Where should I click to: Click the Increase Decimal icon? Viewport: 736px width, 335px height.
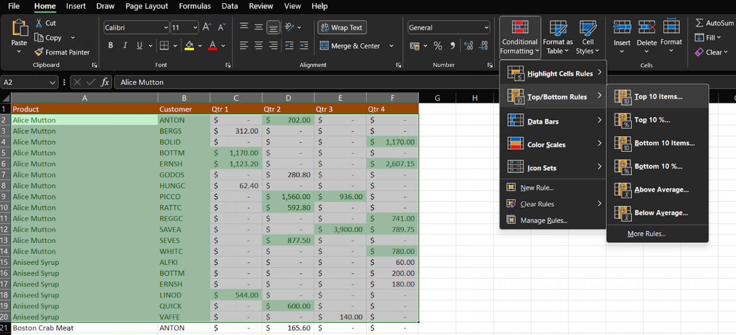click(x=468, y=46)
